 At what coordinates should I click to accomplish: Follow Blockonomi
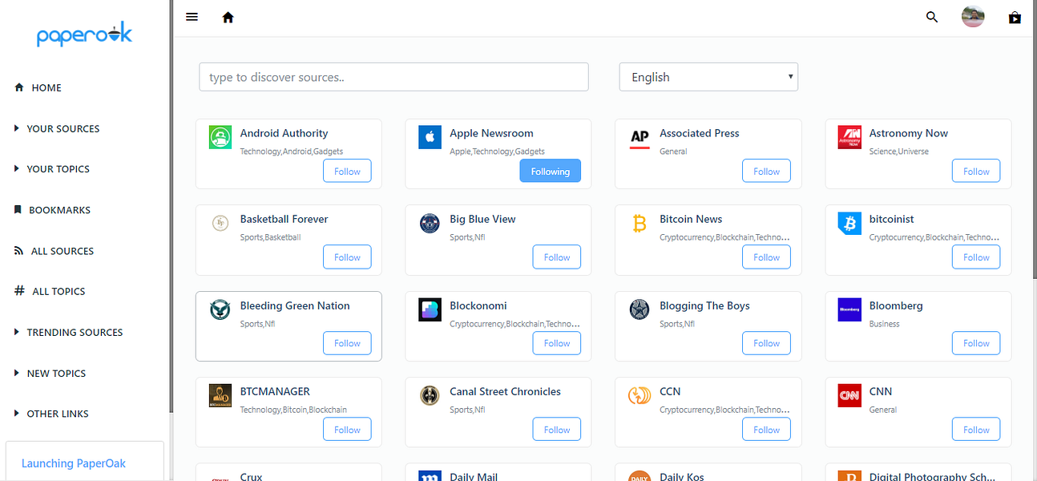(557, 343)
